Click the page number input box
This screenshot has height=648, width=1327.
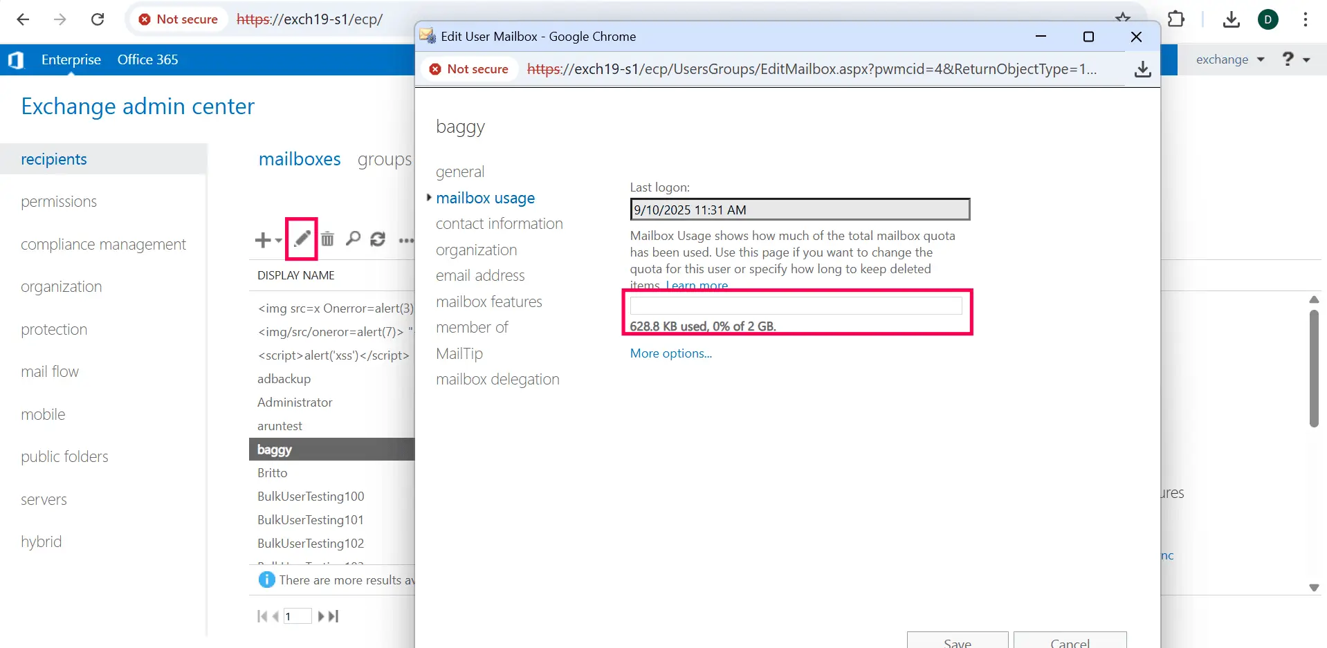click(x=298, y=616)
